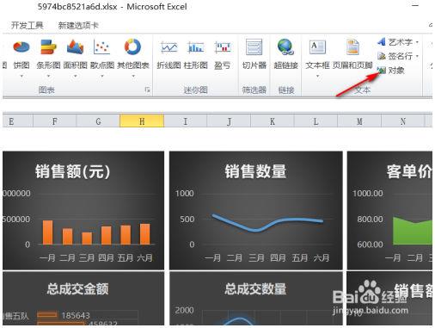This screenshot has width=435, height=328.
Task: Insert a hyperlink (超链接)
Action: tap(285, 54)
